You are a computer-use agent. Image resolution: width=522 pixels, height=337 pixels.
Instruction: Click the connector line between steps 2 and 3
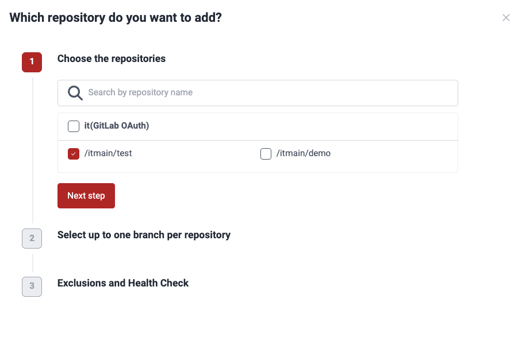(x=33, y=262)
